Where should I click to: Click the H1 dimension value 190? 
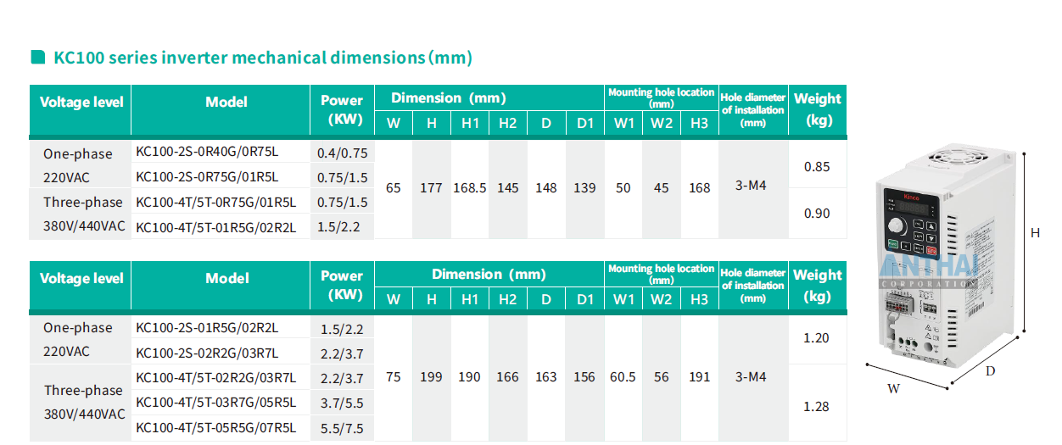point(470,377)
